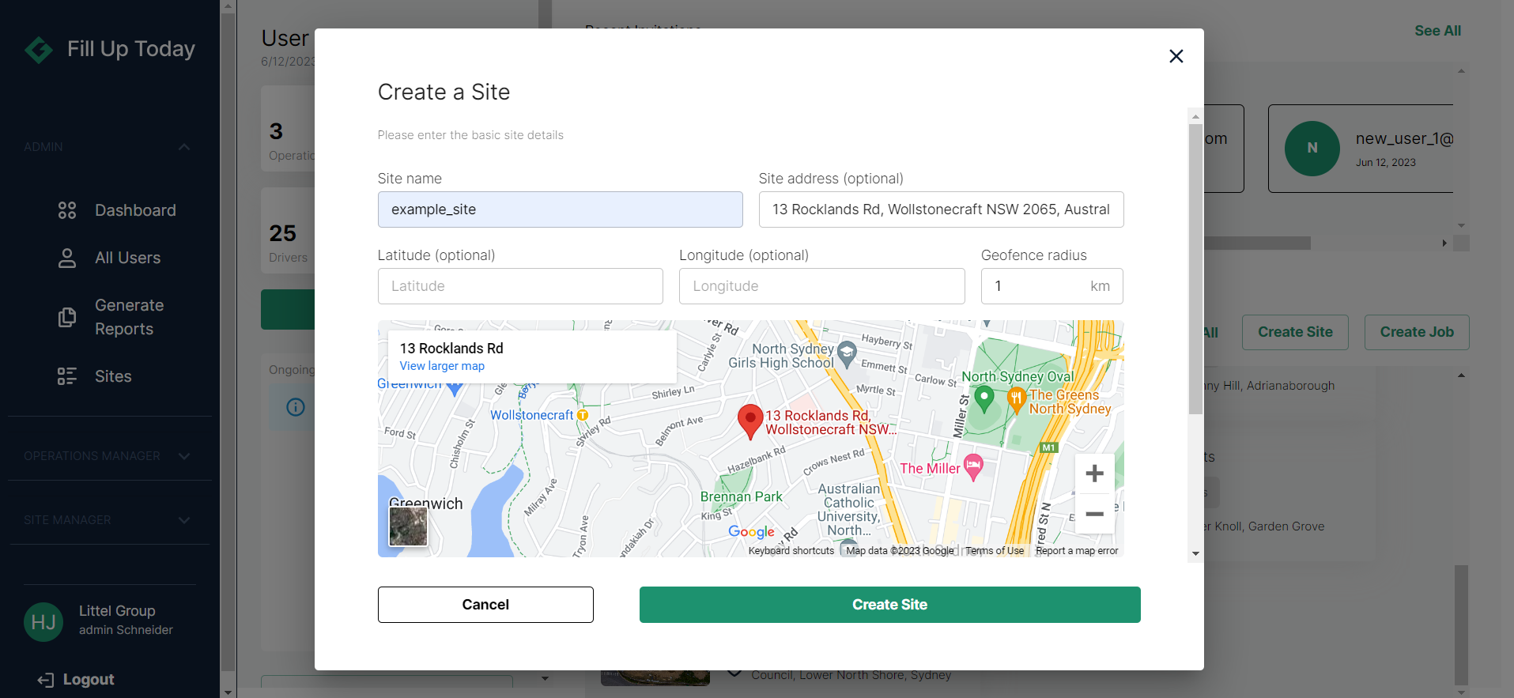Click The Miller hotel marker
This screenshot has width=1514, height=698.
(973, 467)
